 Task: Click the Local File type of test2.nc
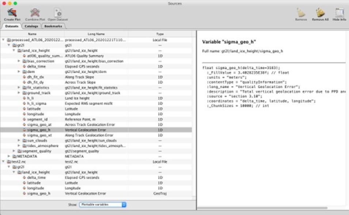click(160, 162)
